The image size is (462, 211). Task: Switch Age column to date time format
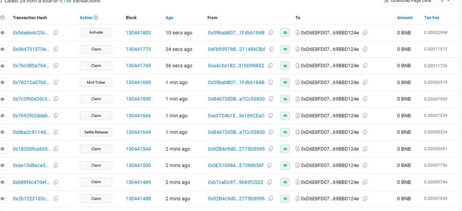pos(170,18)
